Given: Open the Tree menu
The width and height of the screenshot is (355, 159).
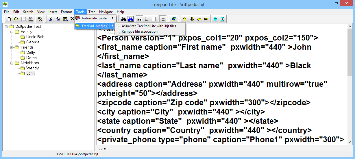Looking at the screenshot, I should coord(92,12).
